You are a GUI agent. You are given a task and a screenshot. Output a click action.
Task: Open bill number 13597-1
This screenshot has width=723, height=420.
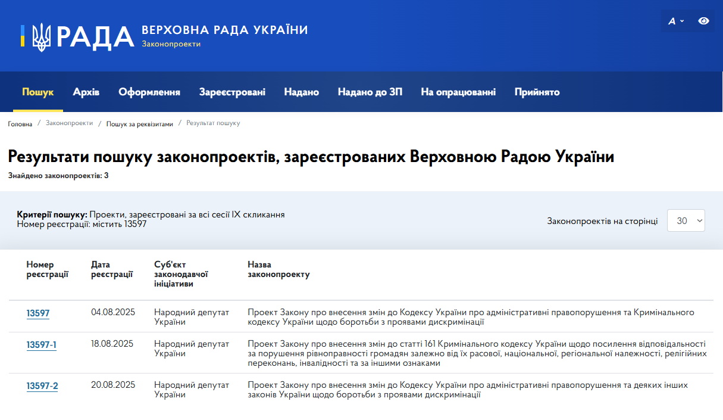[42, 345]
